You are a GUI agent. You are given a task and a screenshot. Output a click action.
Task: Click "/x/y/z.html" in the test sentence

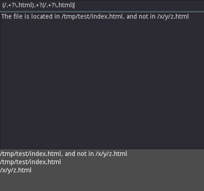[173, 16]
